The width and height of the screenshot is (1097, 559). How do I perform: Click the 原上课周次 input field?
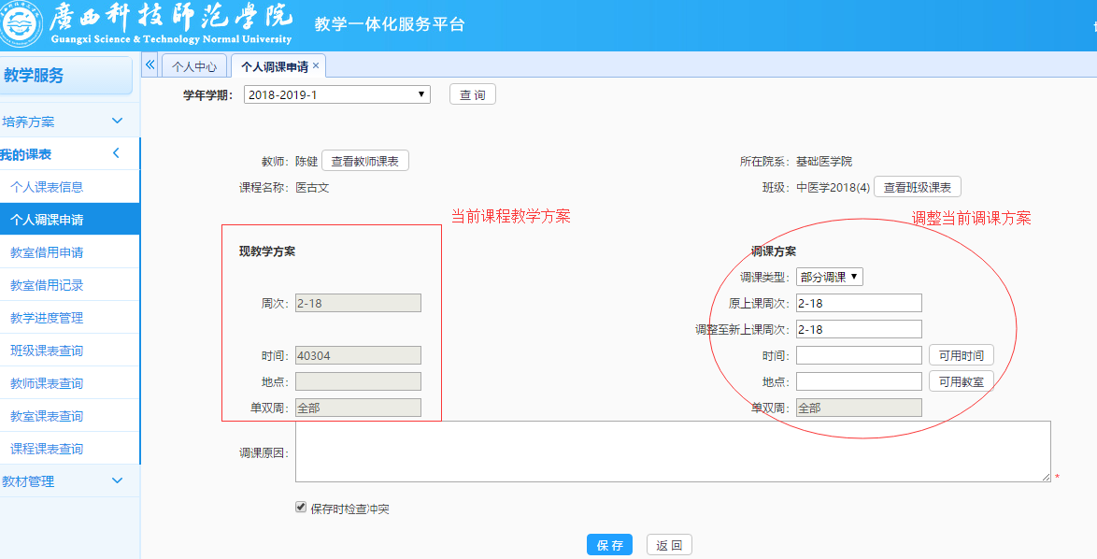tap(858, 303)
